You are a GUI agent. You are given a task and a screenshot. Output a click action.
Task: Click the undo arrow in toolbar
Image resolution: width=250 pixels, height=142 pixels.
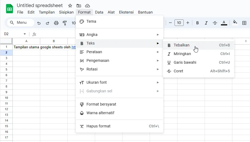[x=39, y=23]
